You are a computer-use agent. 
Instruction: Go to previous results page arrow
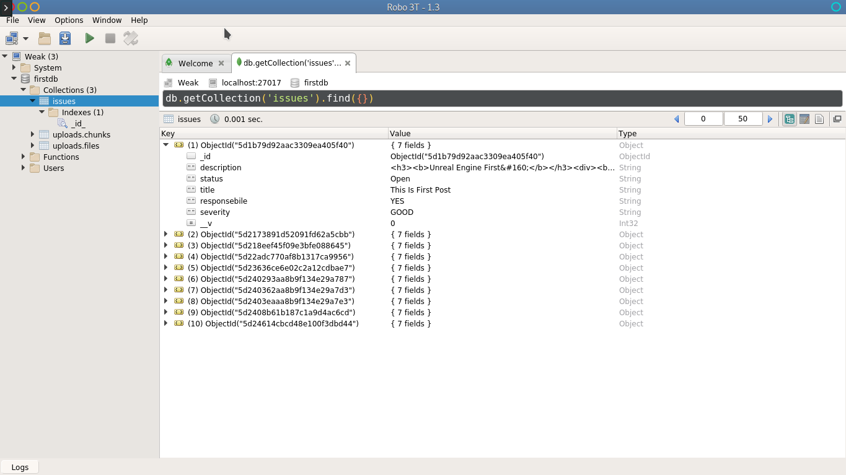[676, 119]
